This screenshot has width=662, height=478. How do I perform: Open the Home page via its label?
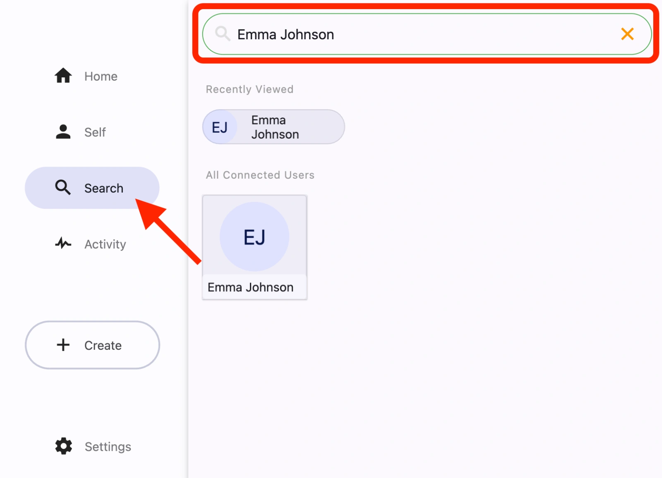tap(101, 76)
